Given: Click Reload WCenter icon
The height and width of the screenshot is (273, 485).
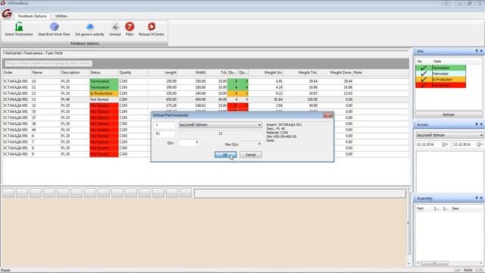Looking at the screenshot, I should tap(152, 27).
